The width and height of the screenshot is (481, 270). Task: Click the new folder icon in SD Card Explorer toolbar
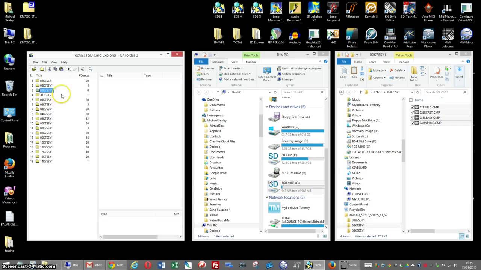(42, 69)
